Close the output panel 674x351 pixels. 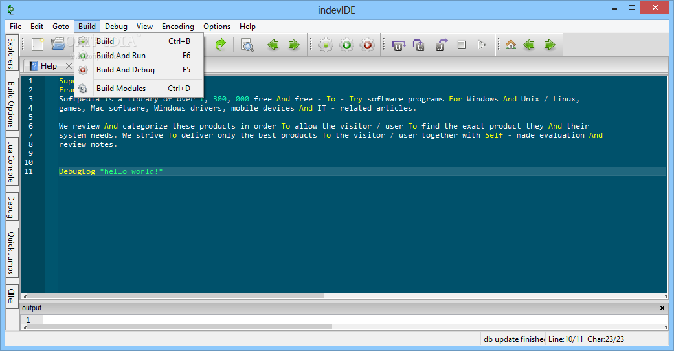click(662, 308)
